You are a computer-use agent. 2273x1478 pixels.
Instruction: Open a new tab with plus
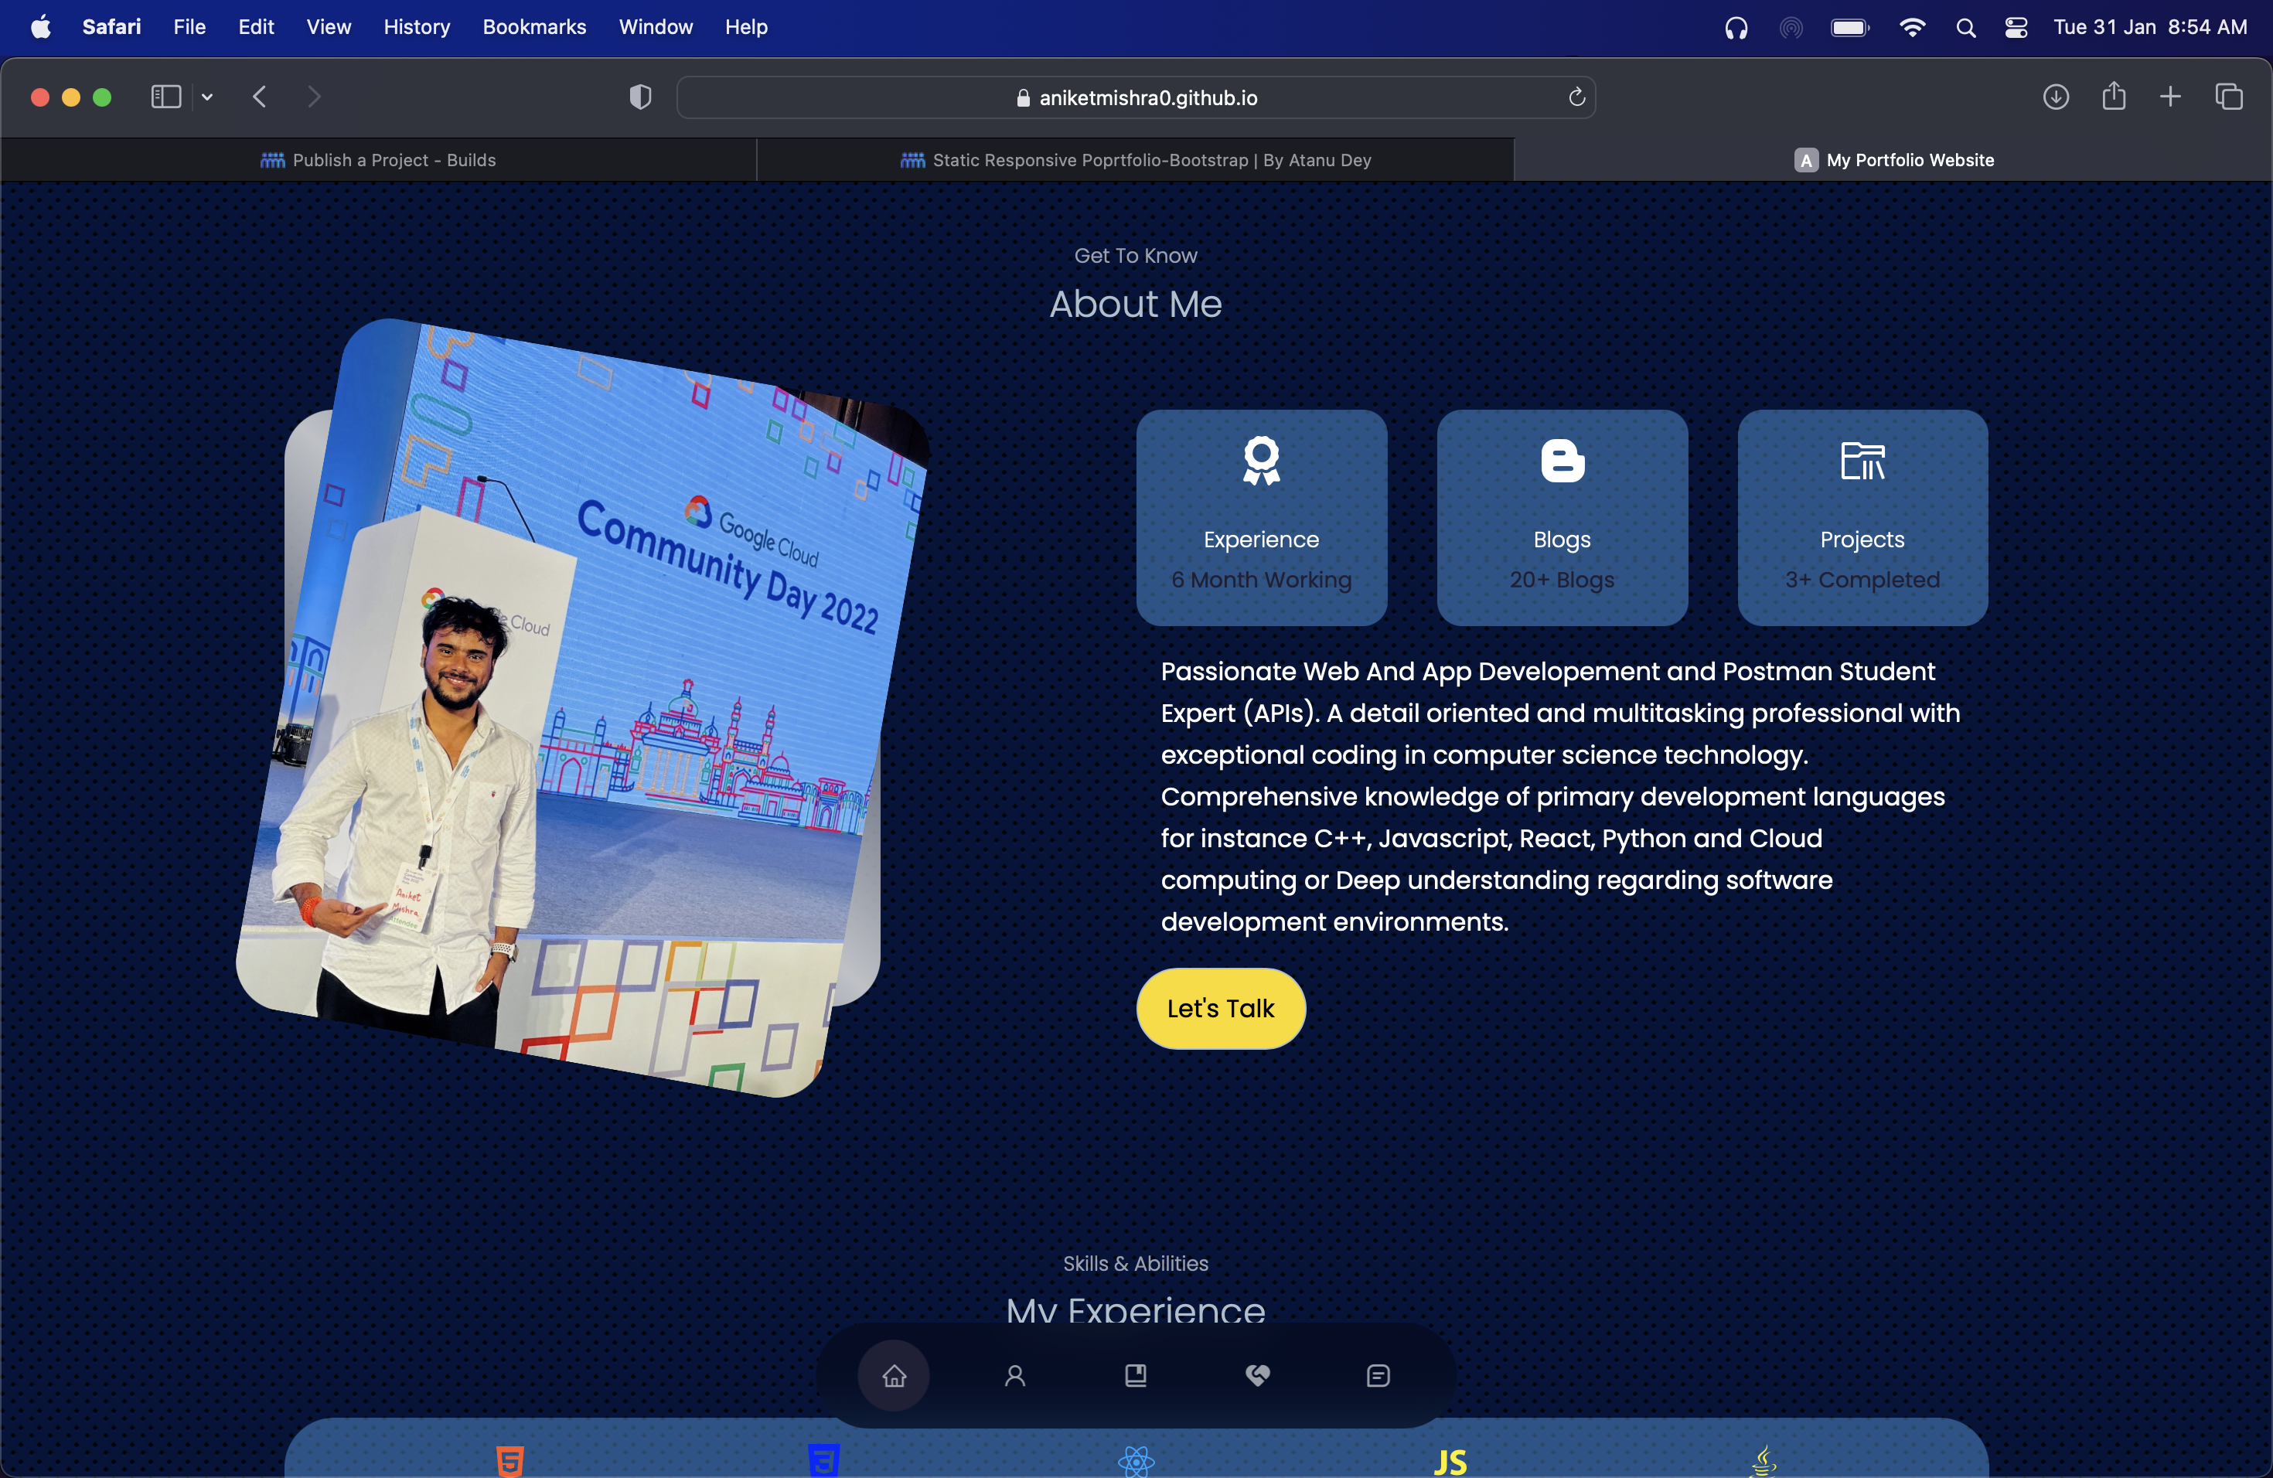click(2170, 97)
